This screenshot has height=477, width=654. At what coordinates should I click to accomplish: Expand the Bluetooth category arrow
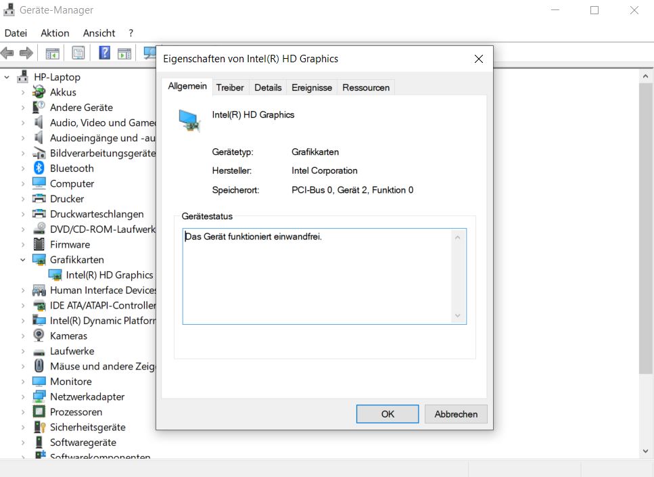[x=22, y=168]
